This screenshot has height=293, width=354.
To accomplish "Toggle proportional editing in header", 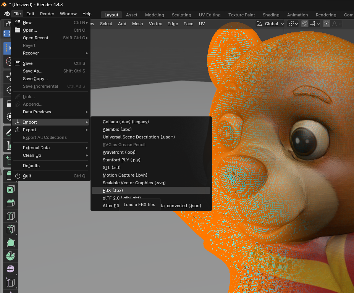I will (x=327, y=24).
